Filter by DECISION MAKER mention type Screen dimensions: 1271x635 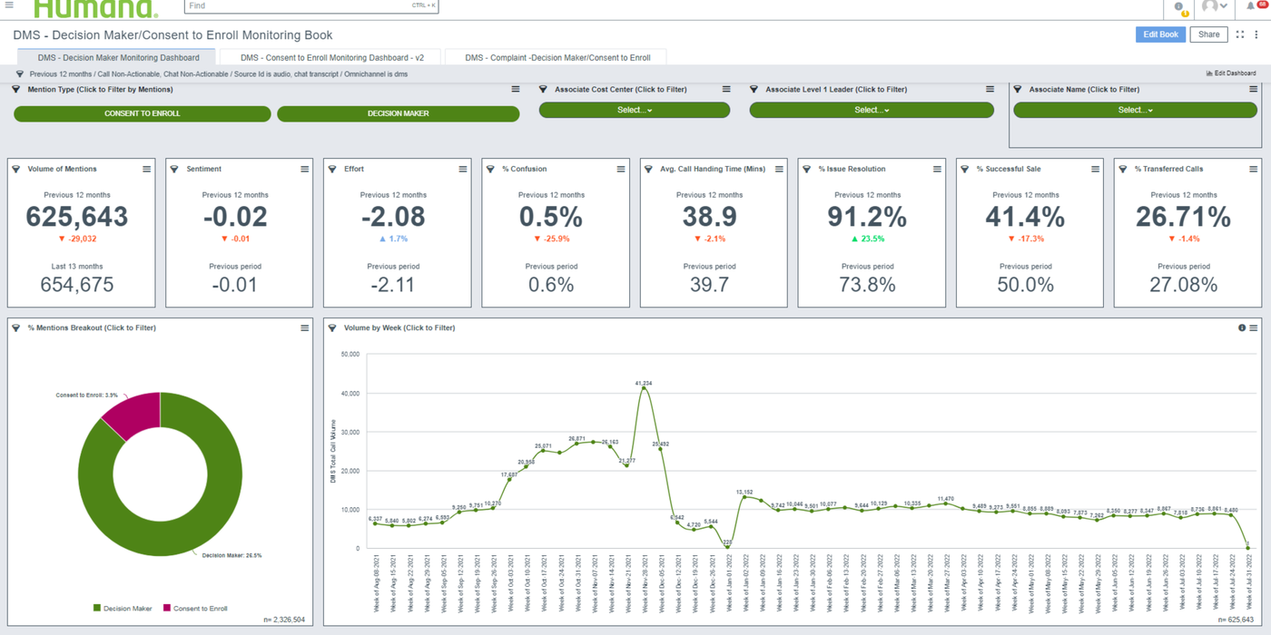(x=399, y=113)
